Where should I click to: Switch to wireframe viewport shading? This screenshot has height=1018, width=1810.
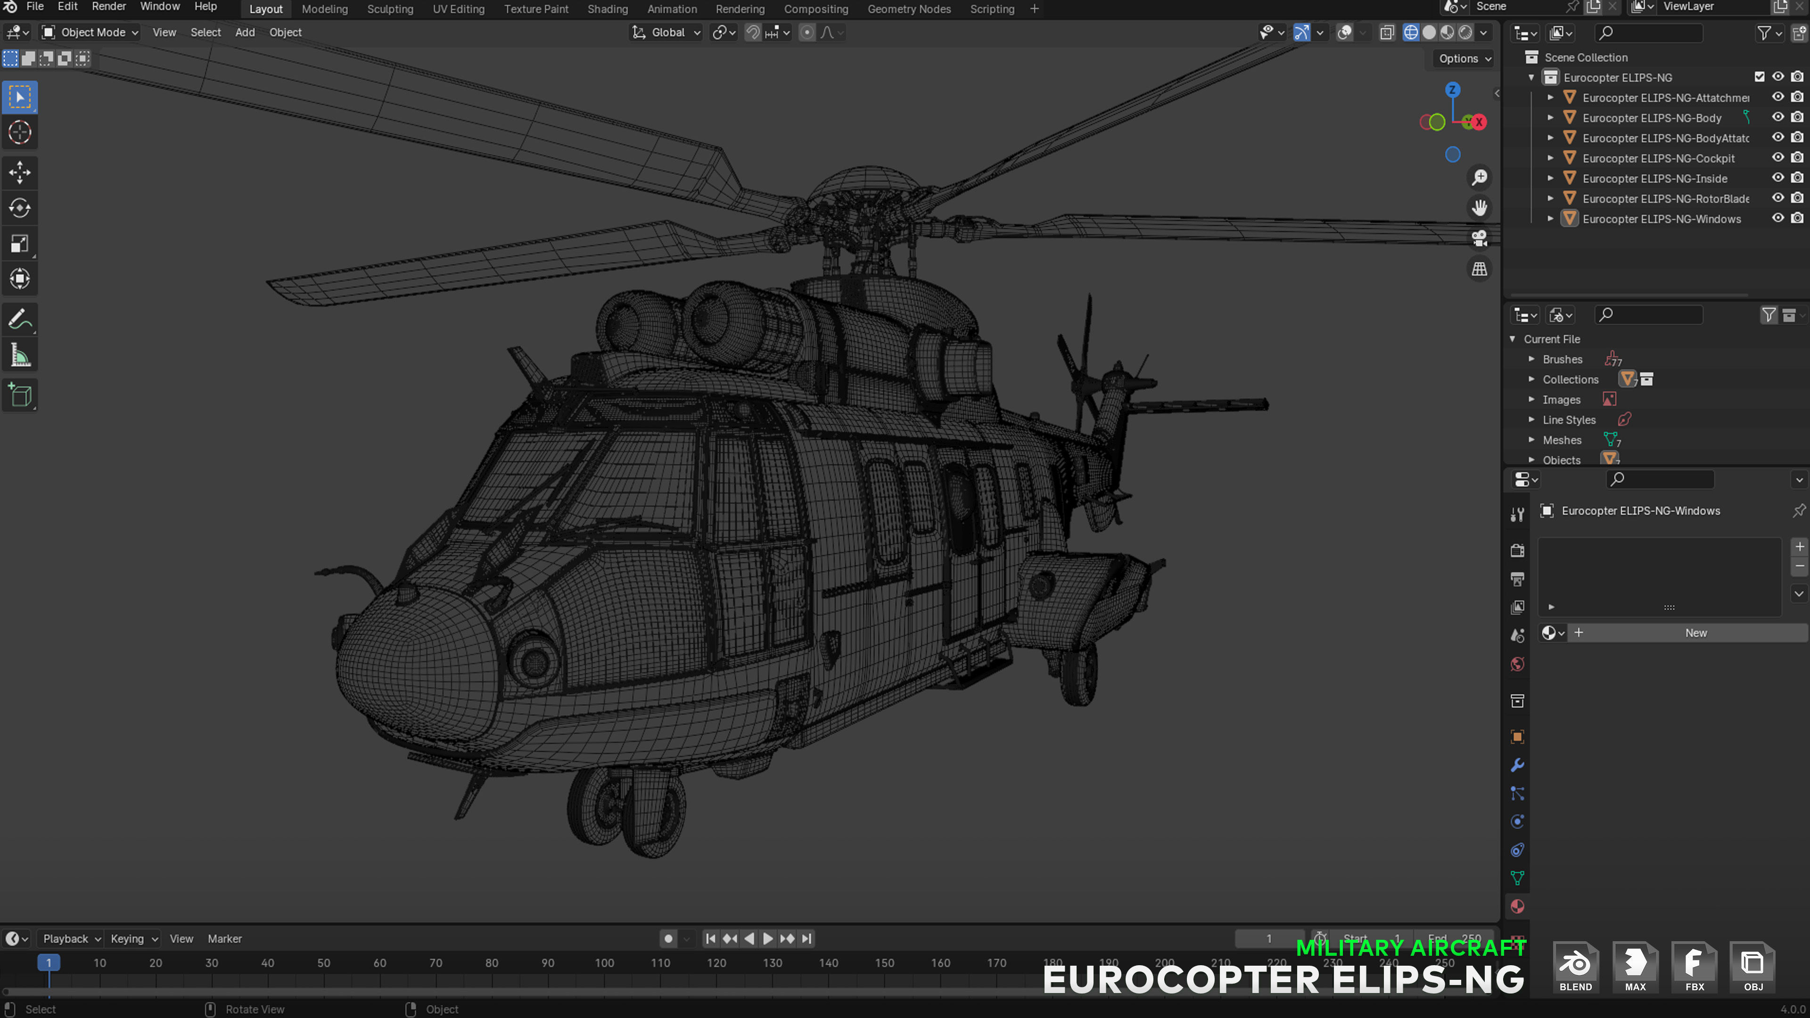pos(1411,33)
